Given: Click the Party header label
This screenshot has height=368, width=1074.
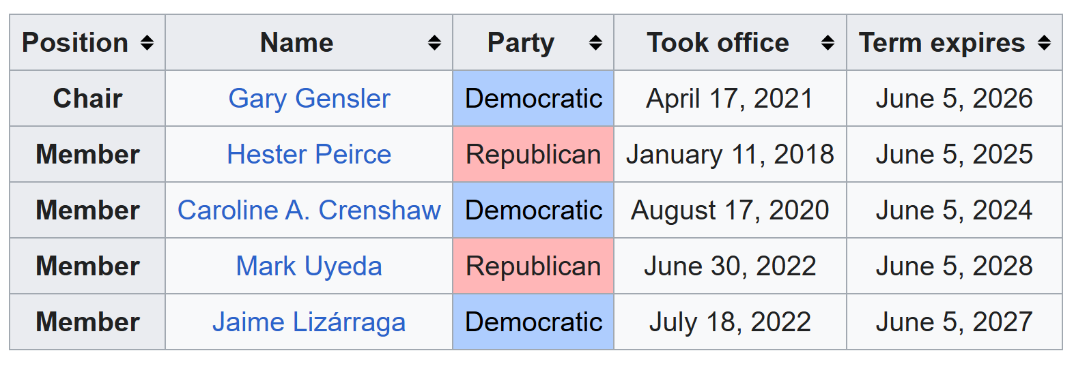Looking at the screenshot, I should [x=521, y=44].
